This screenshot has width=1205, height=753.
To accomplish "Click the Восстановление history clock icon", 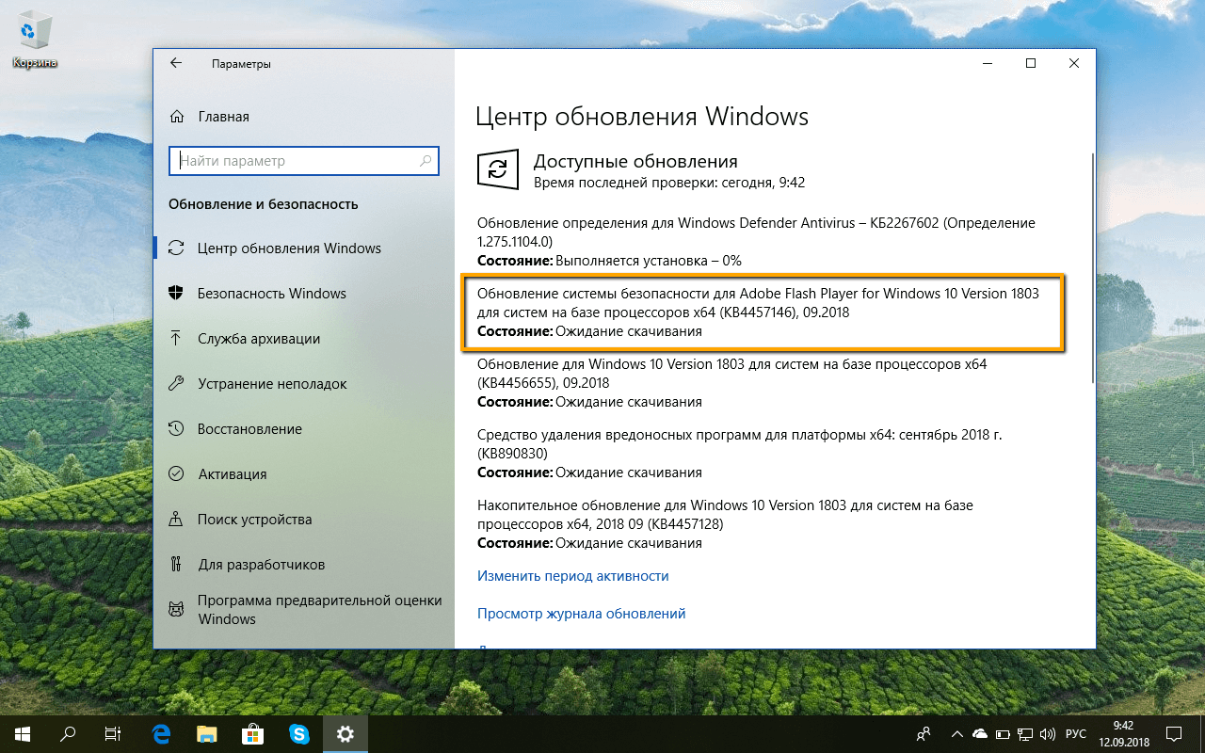I will tap(176, 428).
